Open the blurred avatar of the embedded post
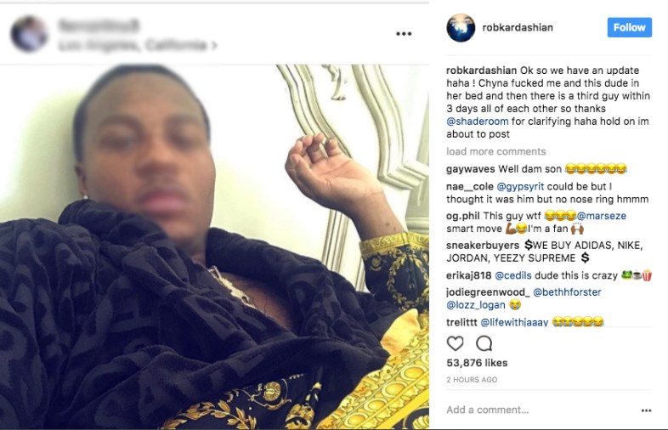668x430 pixels. [29, 34]
